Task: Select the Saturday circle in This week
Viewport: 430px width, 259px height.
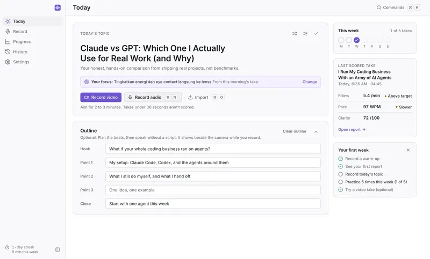Action: point(380,40)
